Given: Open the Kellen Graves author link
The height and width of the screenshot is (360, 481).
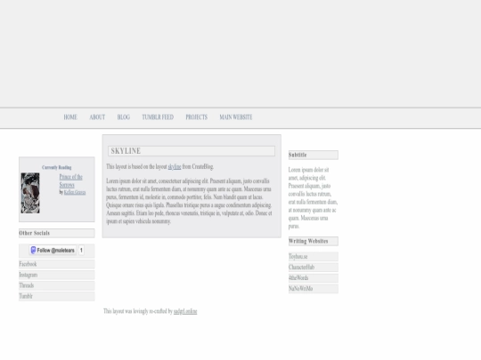Looking at the screenshot, I should click(x=75, y=192).
